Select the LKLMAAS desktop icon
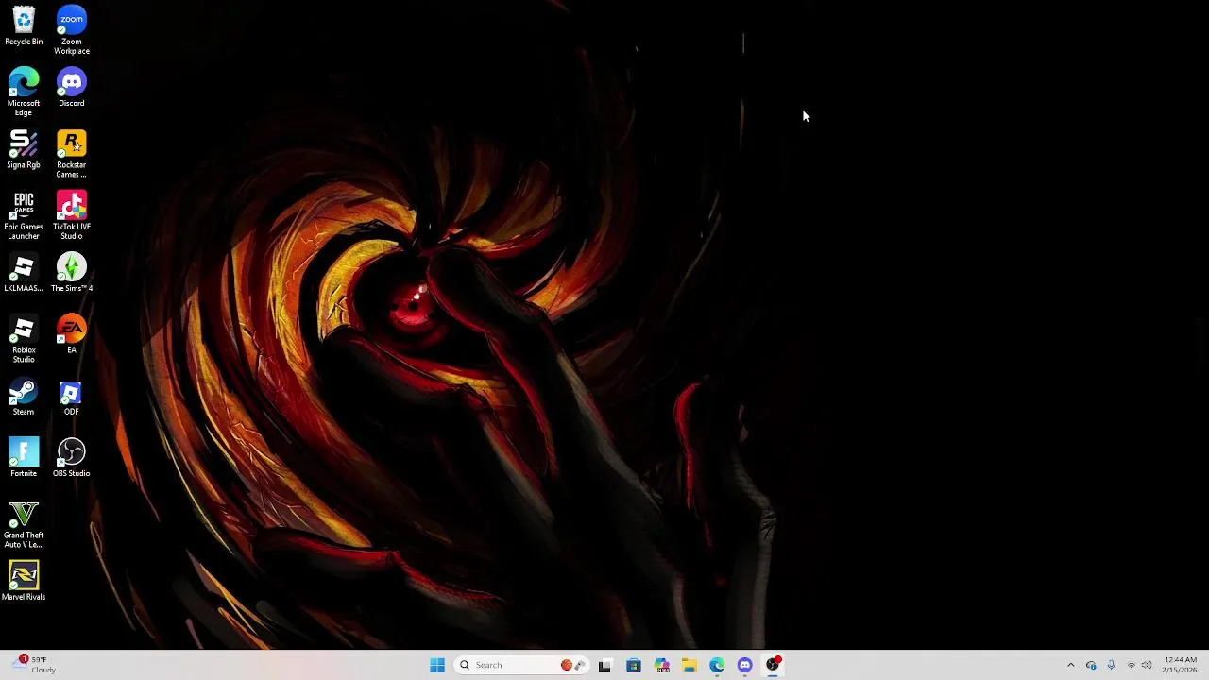 tap(24, 273)
